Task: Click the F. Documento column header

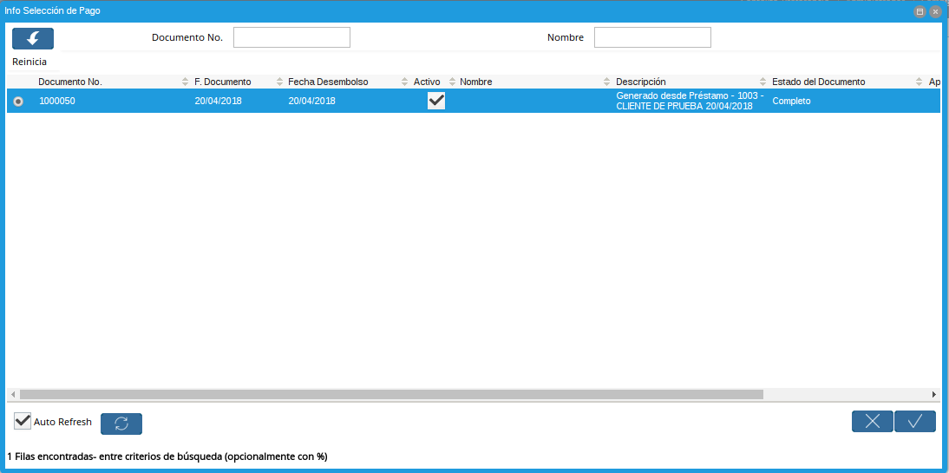Action: pos(223,82)
